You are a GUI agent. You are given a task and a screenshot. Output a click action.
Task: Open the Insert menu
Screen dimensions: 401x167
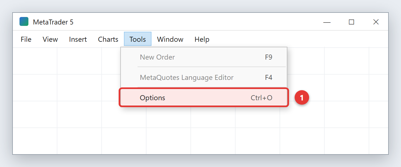tap(78, 39)
